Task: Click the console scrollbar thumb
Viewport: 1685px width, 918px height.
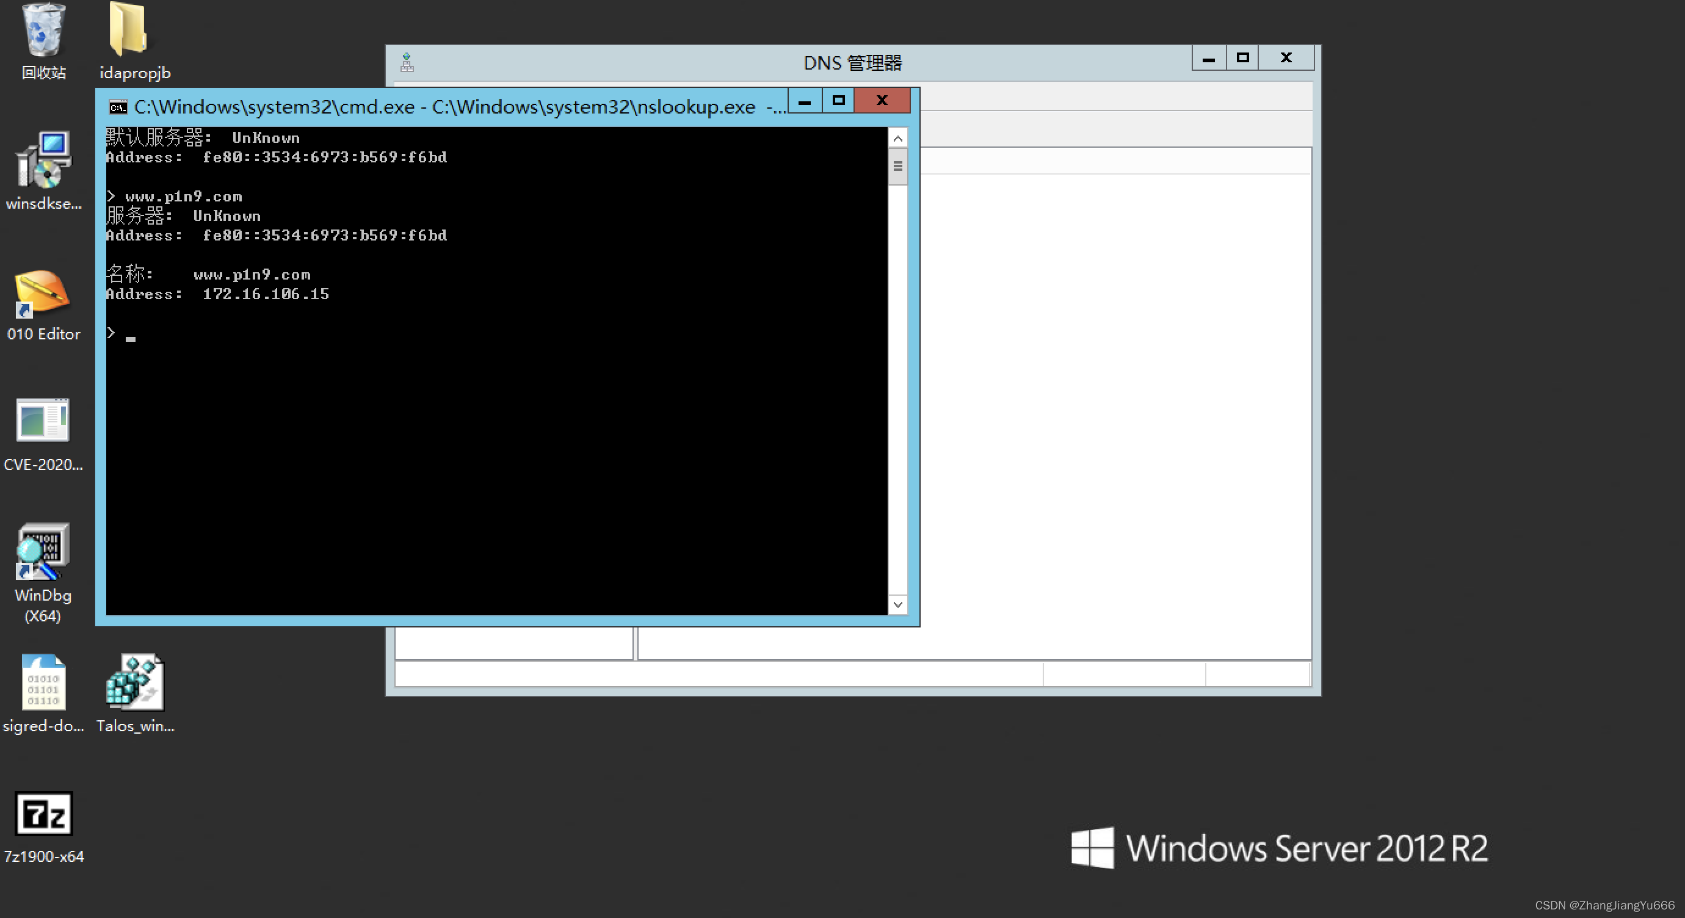Action: click(x=897, y=166)
